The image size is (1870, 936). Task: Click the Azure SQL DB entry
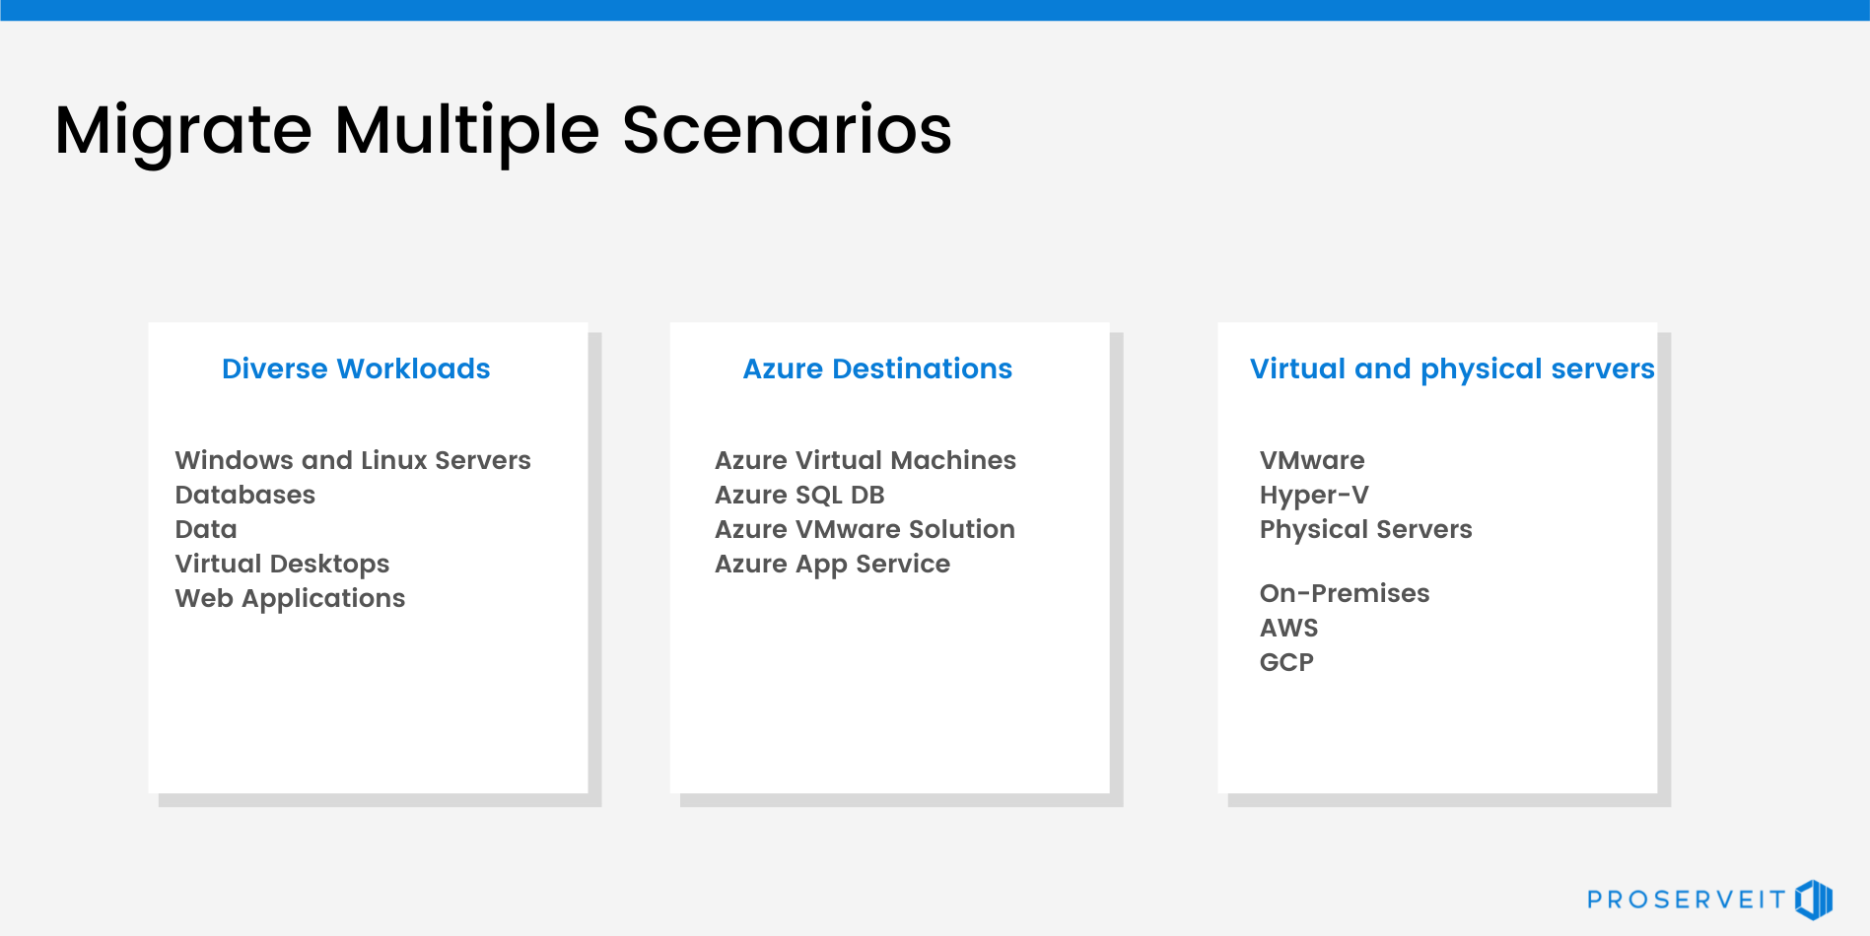[x=799, y=495]
